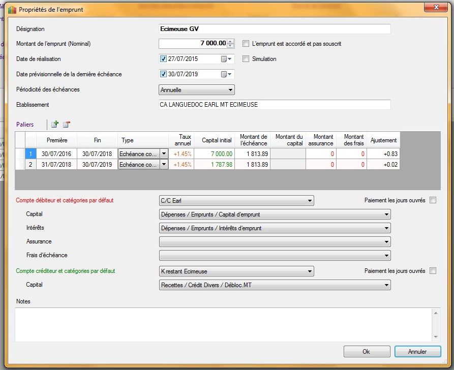Expand the K restant Ecimeuse dropdown
Image resolution: width=454 pixels, height=370 pixels.
pyautogui.click(x=310, y=271)
